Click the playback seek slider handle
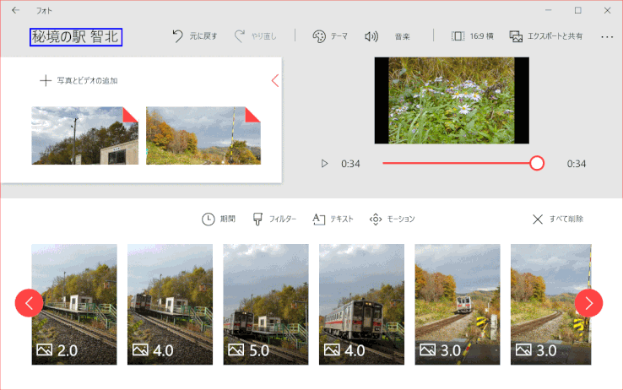Screen dimensions: 623x390 (x=536, y=163)
